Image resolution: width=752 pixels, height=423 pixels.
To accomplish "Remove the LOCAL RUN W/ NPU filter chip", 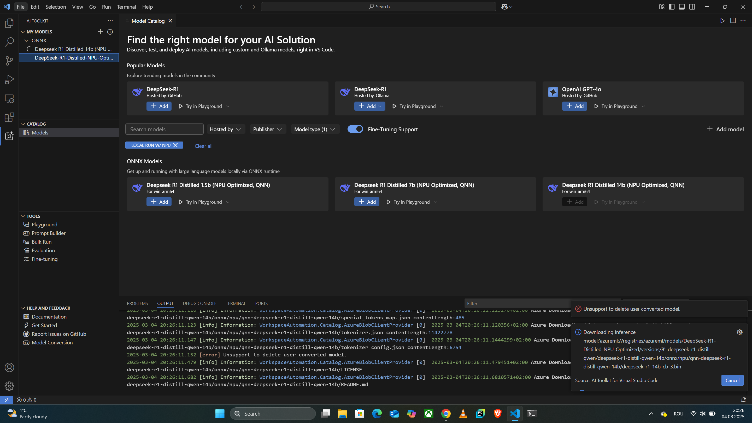I will (175, 145).
